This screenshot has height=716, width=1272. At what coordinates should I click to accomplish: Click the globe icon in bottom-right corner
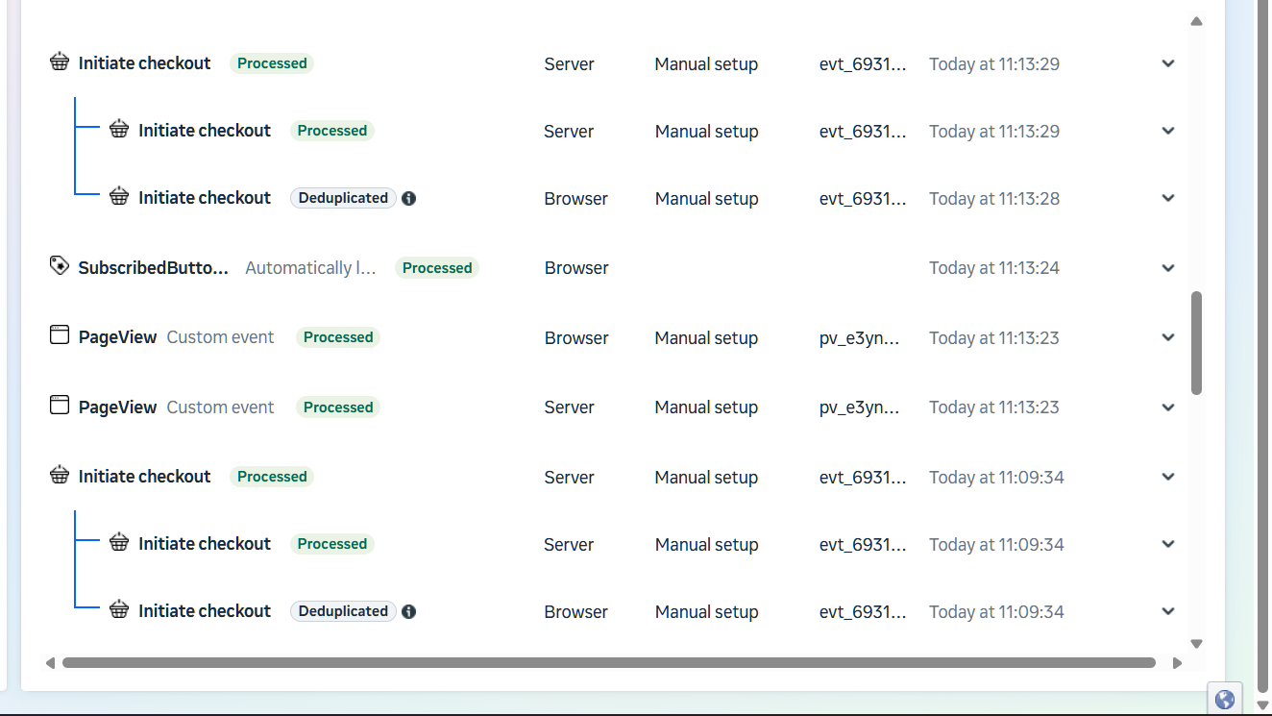(x=1224, y=700)
